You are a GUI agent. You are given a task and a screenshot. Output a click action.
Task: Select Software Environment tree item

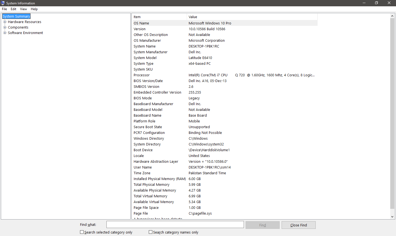25,33
